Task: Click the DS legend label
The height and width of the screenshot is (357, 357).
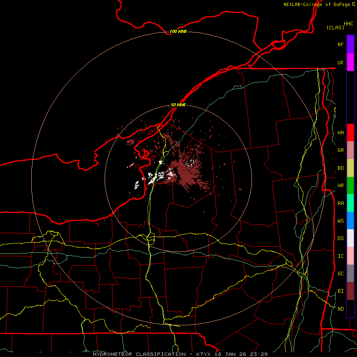Action: click(341, 238)
